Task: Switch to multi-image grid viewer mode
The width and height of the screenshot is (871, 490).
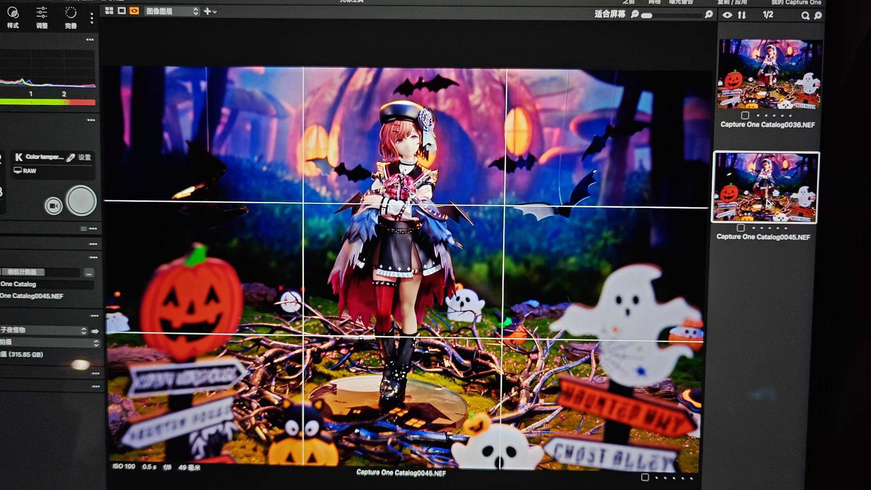Action: pyautogui.click(x=109, y=11)
